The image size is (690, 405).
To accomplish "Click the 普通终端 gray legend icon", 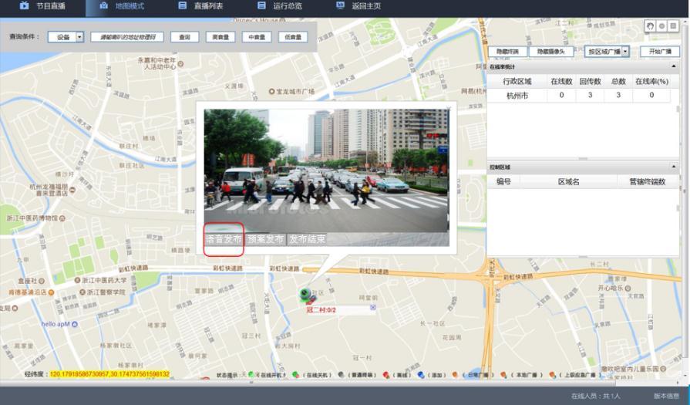I will click(x=341, y=375).
